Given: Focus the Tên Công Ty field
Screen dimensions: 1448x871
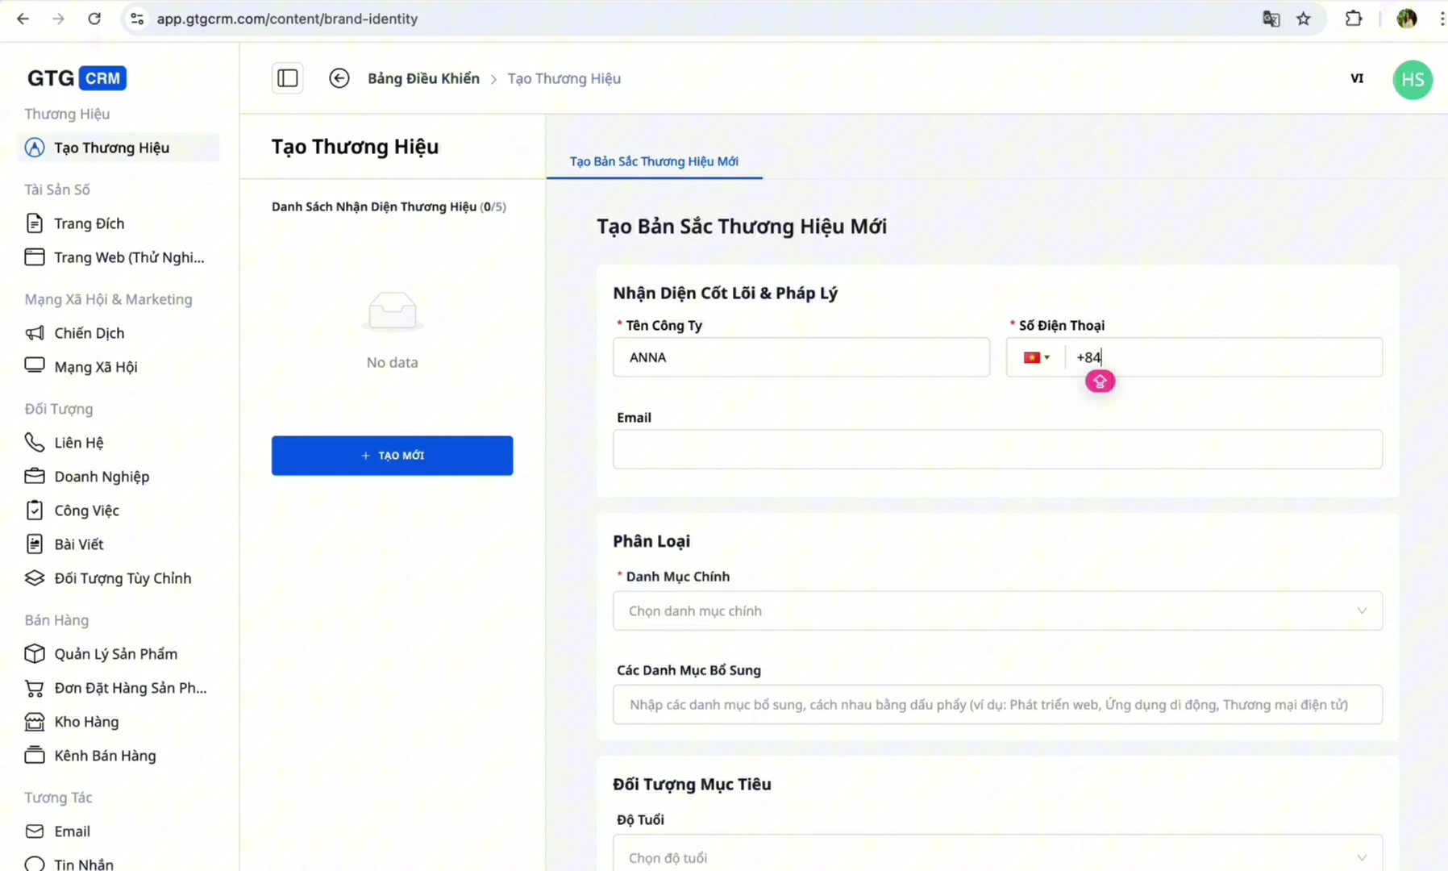Looking at the screenshot, I should [800, 357].
